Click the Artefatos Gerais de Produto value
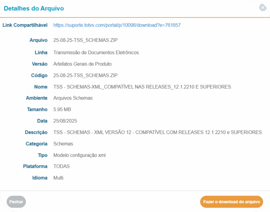This screenshot has width=270, height=212. click(82, 64)
